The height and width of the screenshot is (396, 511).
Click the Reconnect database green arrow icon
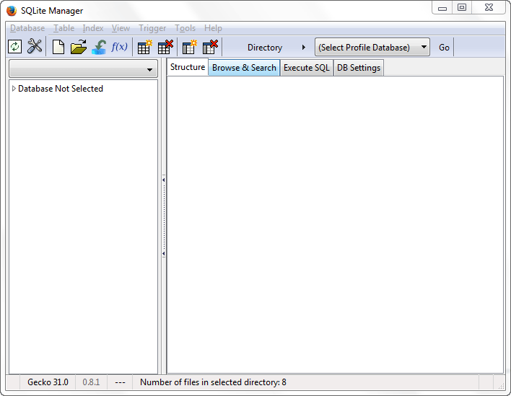(99, 47)
